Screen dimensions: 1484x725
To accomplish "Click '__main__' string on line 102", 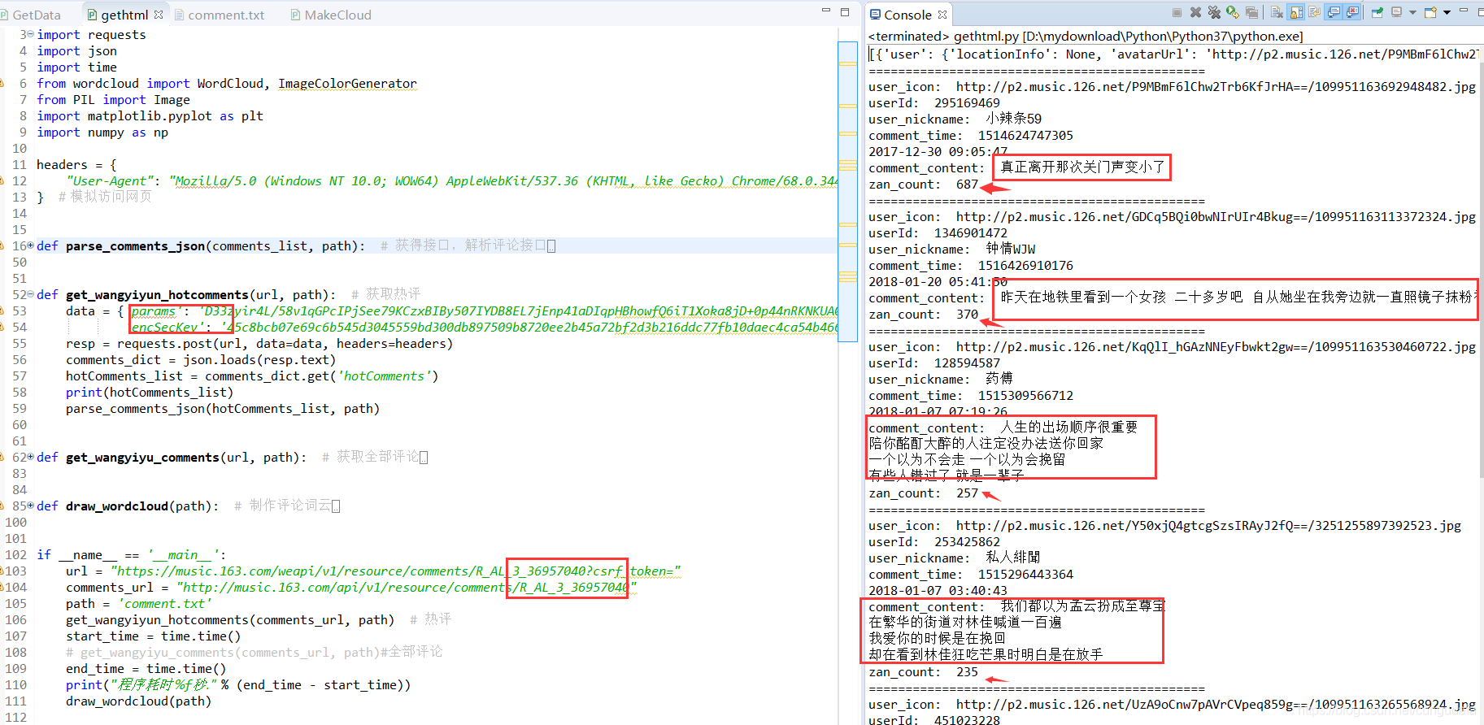I will 183,555.
